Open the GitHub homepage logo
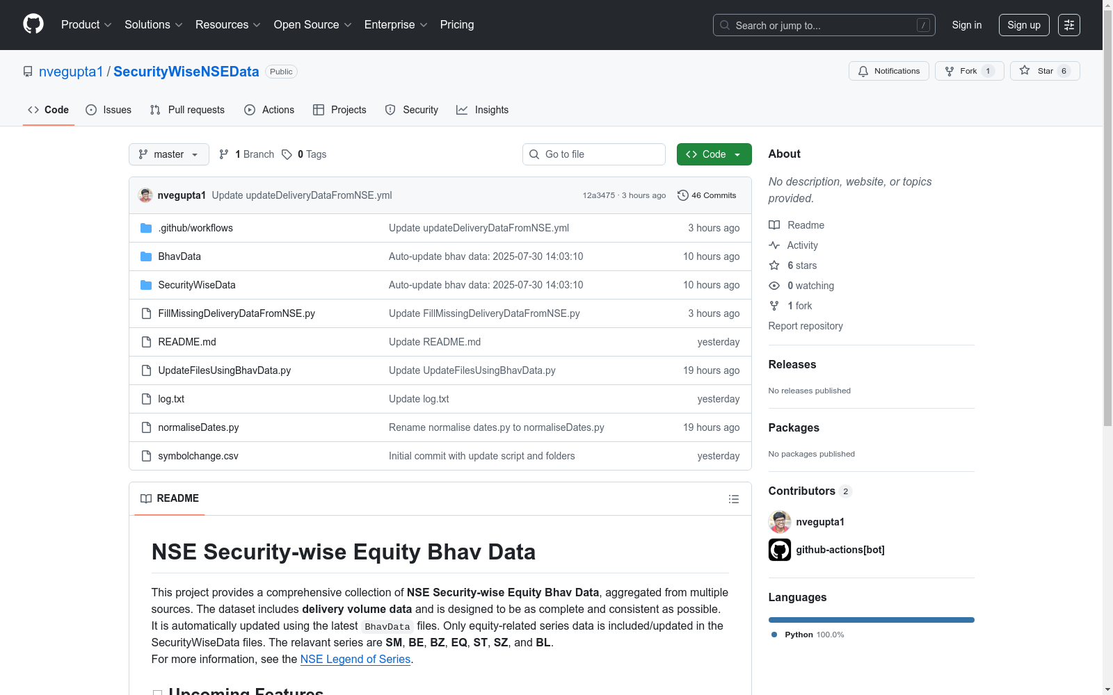Image resolution: width=1113 pixels, height=695 pixels. coord(33,24)
